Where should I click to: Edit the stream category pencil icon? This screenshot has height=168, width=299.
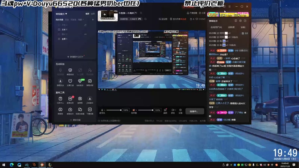click(145, 19)
